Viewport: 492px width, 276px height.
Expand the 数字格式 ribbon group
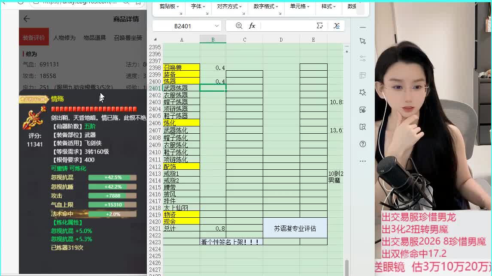click(266, 6)
